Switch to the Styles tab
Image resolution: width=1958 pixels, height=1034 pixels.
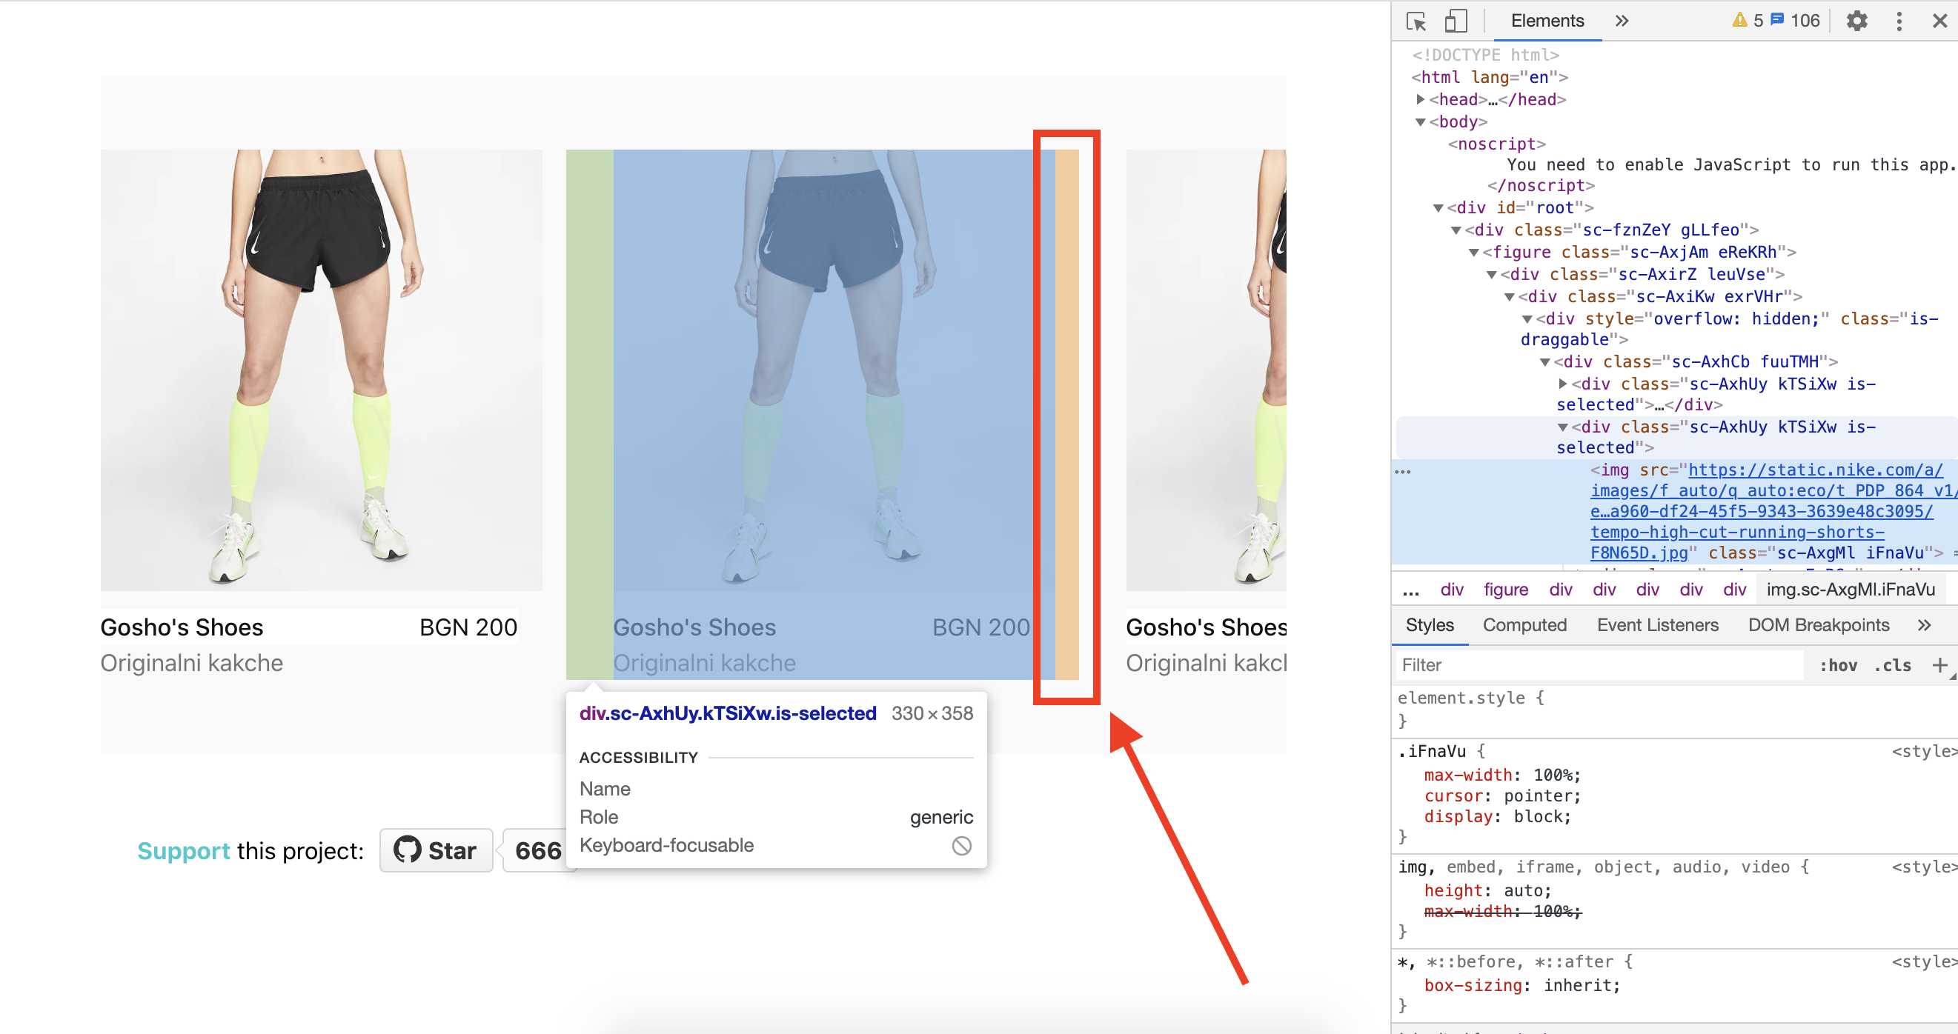pyautogui.click(x=1429, y=624)
